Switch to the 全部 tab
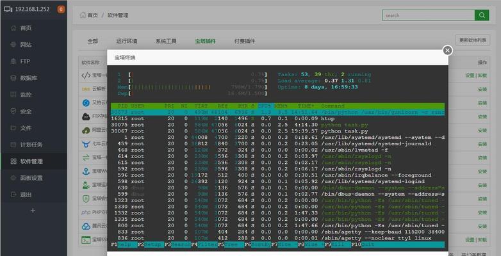This screenshot has width=501, height=256. 93,41
